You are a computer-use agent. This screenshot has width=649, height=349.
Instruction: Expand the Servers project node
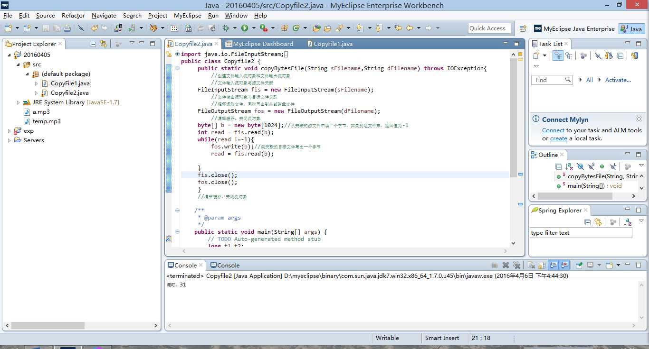click(9, 140)
